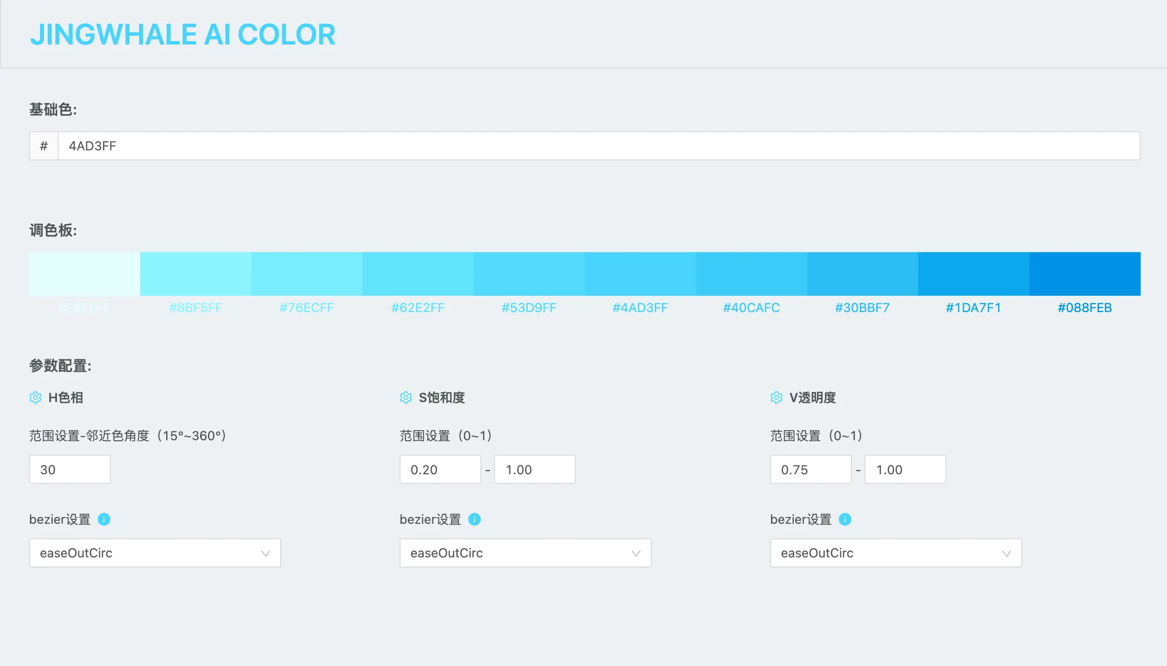Screen dimensions: 1167x666
Task: Focus the hue angle field showing 30
Action: 69,469
